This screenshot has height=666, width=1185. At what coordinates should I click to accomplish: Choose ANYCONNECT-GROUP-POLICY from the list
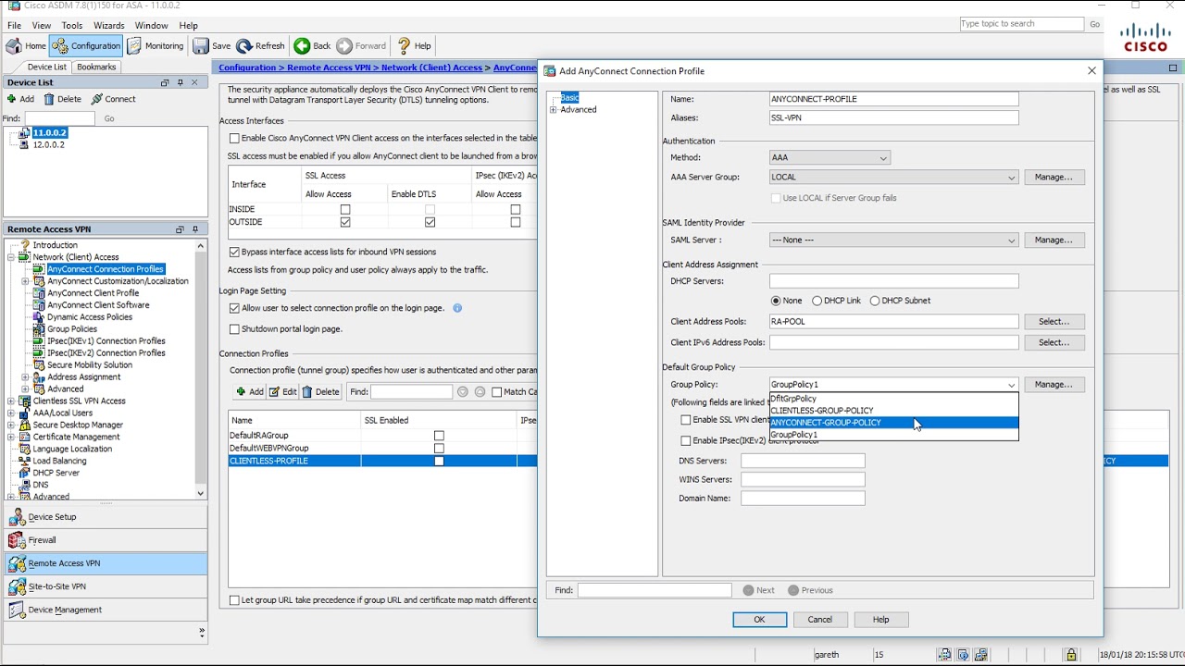893,423
